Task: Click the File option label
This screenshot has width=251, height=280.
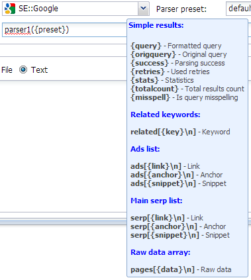Action: tap(7, 70)
